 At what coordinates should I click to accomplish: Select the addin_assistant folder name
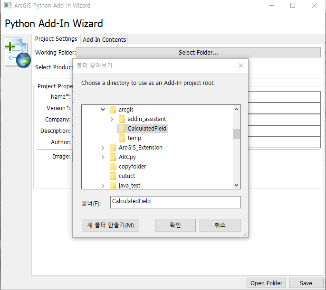[x=147, y=119]
